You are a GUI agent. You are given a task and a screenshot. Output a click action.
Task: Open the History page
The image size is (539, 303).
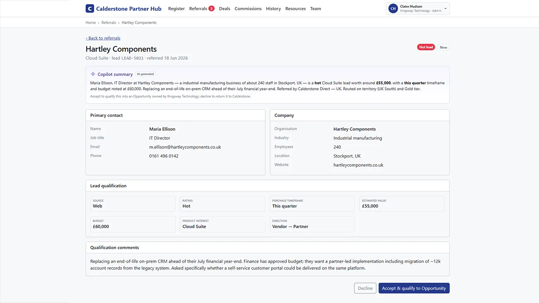(273, 9)
